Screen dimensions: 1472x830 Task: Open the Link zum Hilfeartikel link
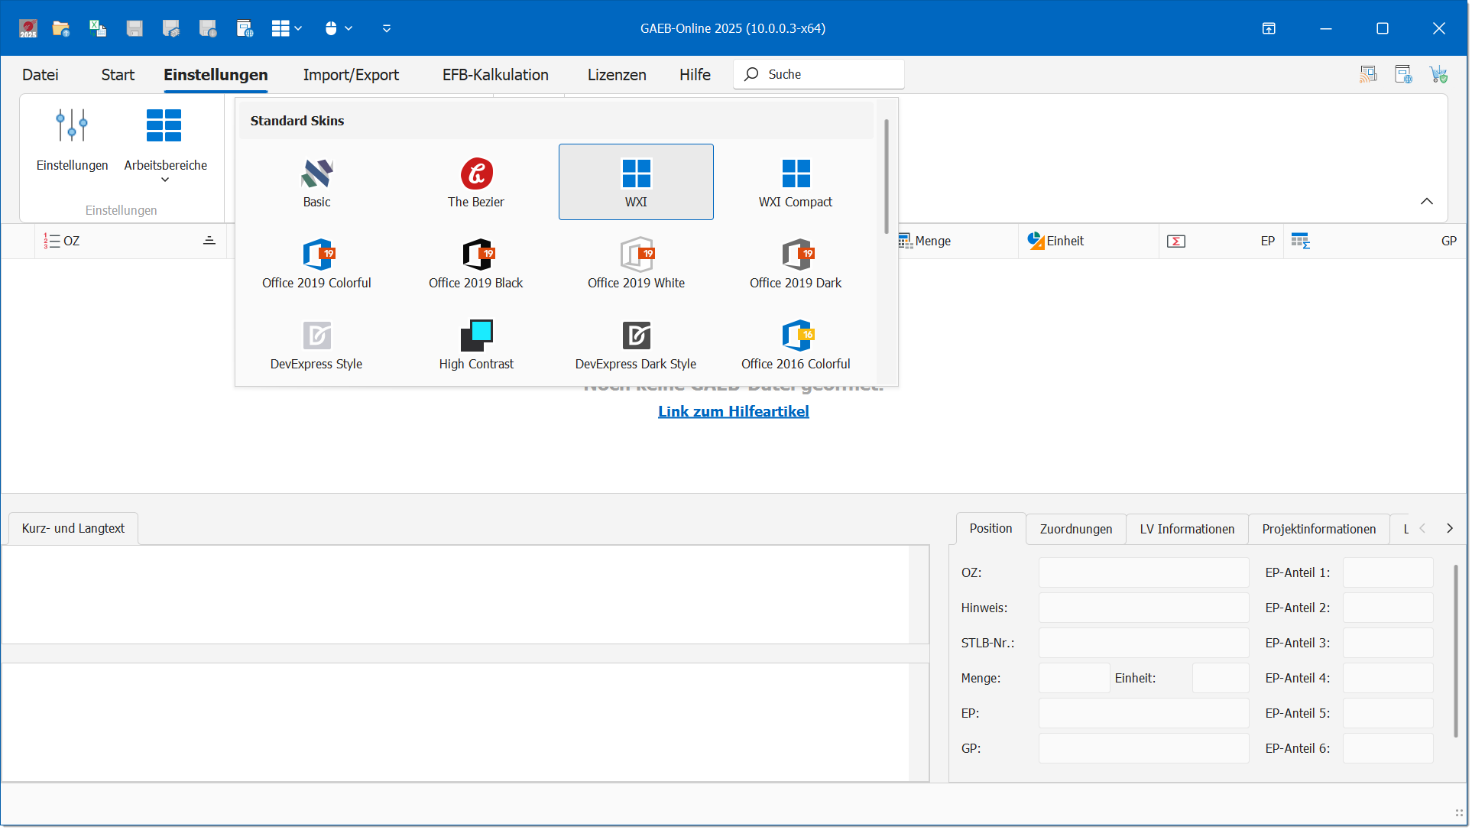[733, 411]
